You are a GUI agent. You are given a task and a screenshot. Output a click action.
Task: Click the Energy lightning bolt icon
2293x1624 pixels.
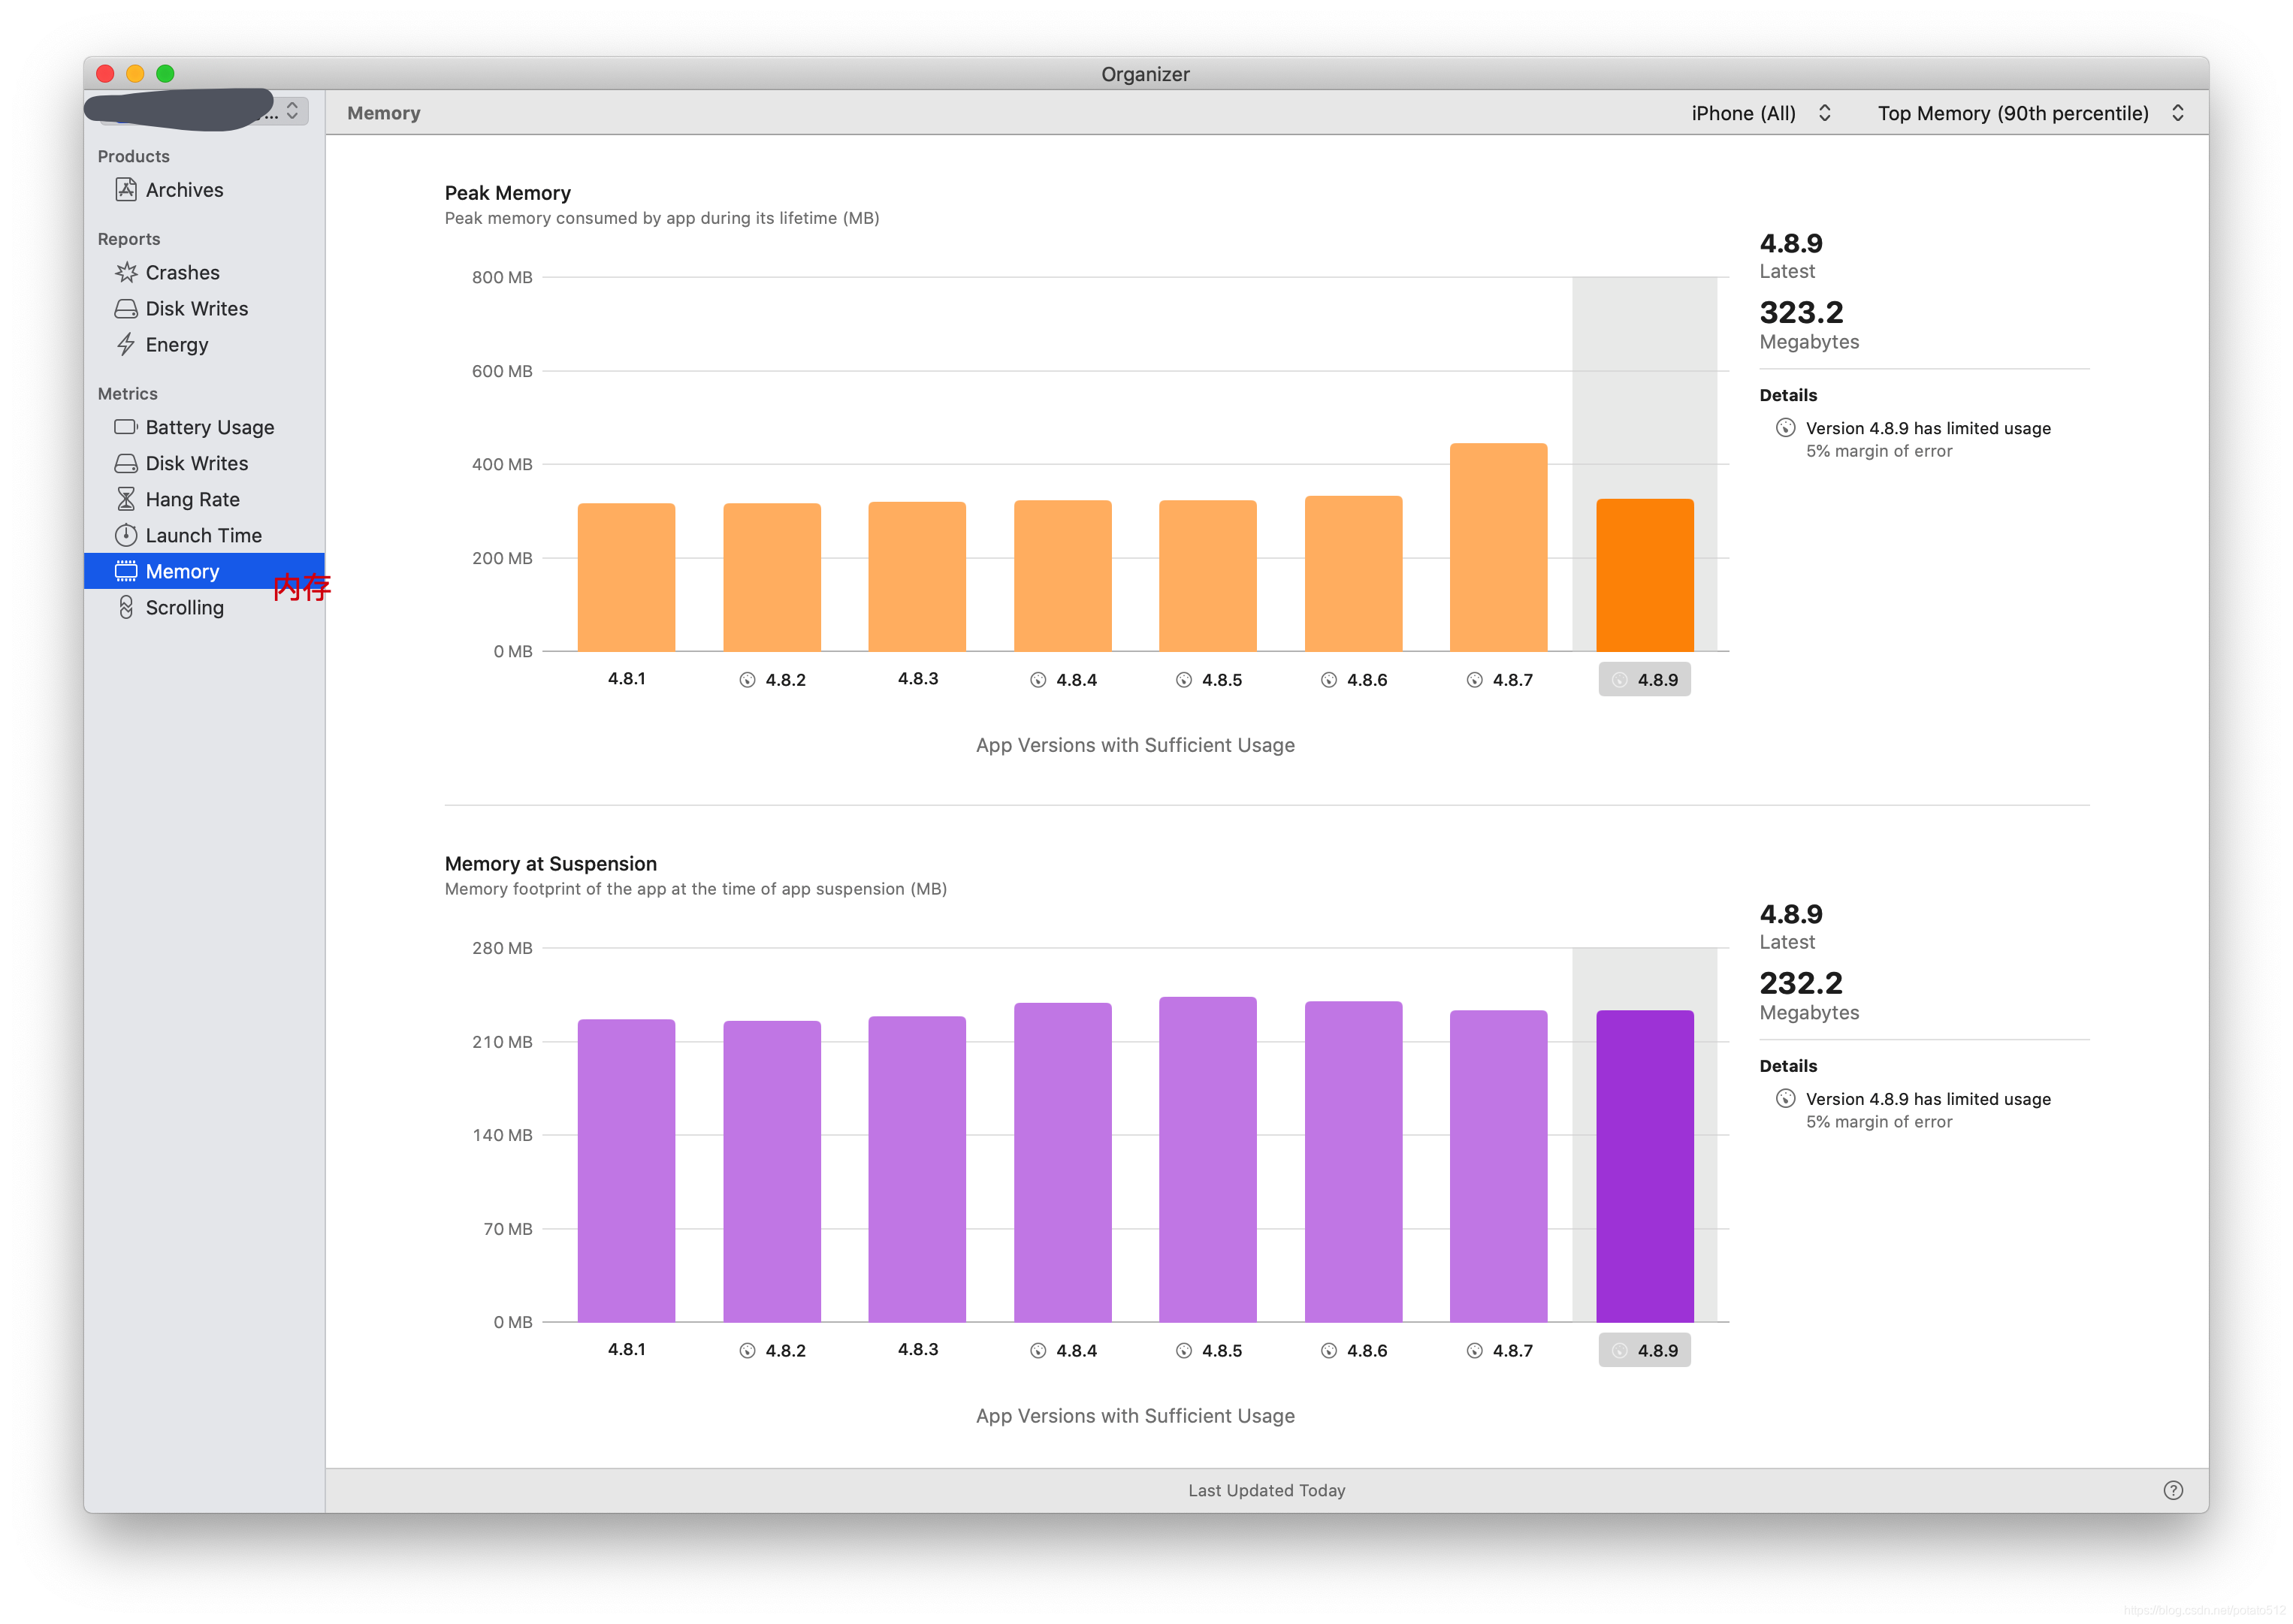coord(126,344)
